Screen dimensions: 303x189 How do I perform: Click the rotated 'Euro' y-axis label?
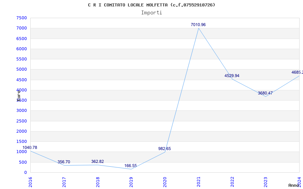click(19, 96)
